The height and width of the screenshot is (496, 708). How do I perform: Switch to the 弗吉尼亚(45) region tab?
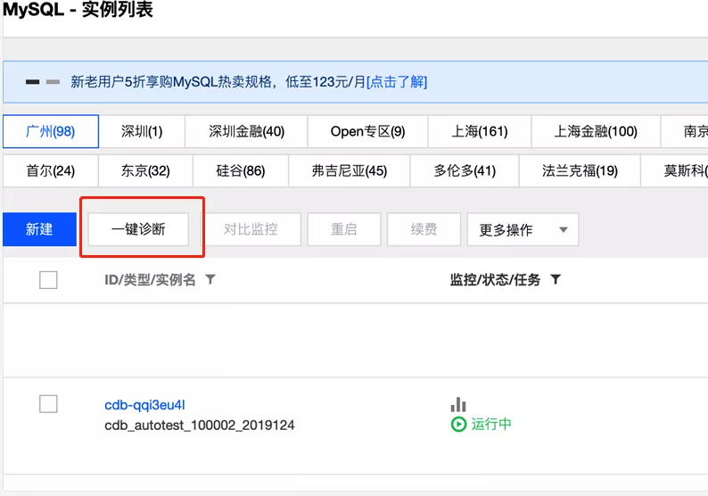click(x=349, y=170)
